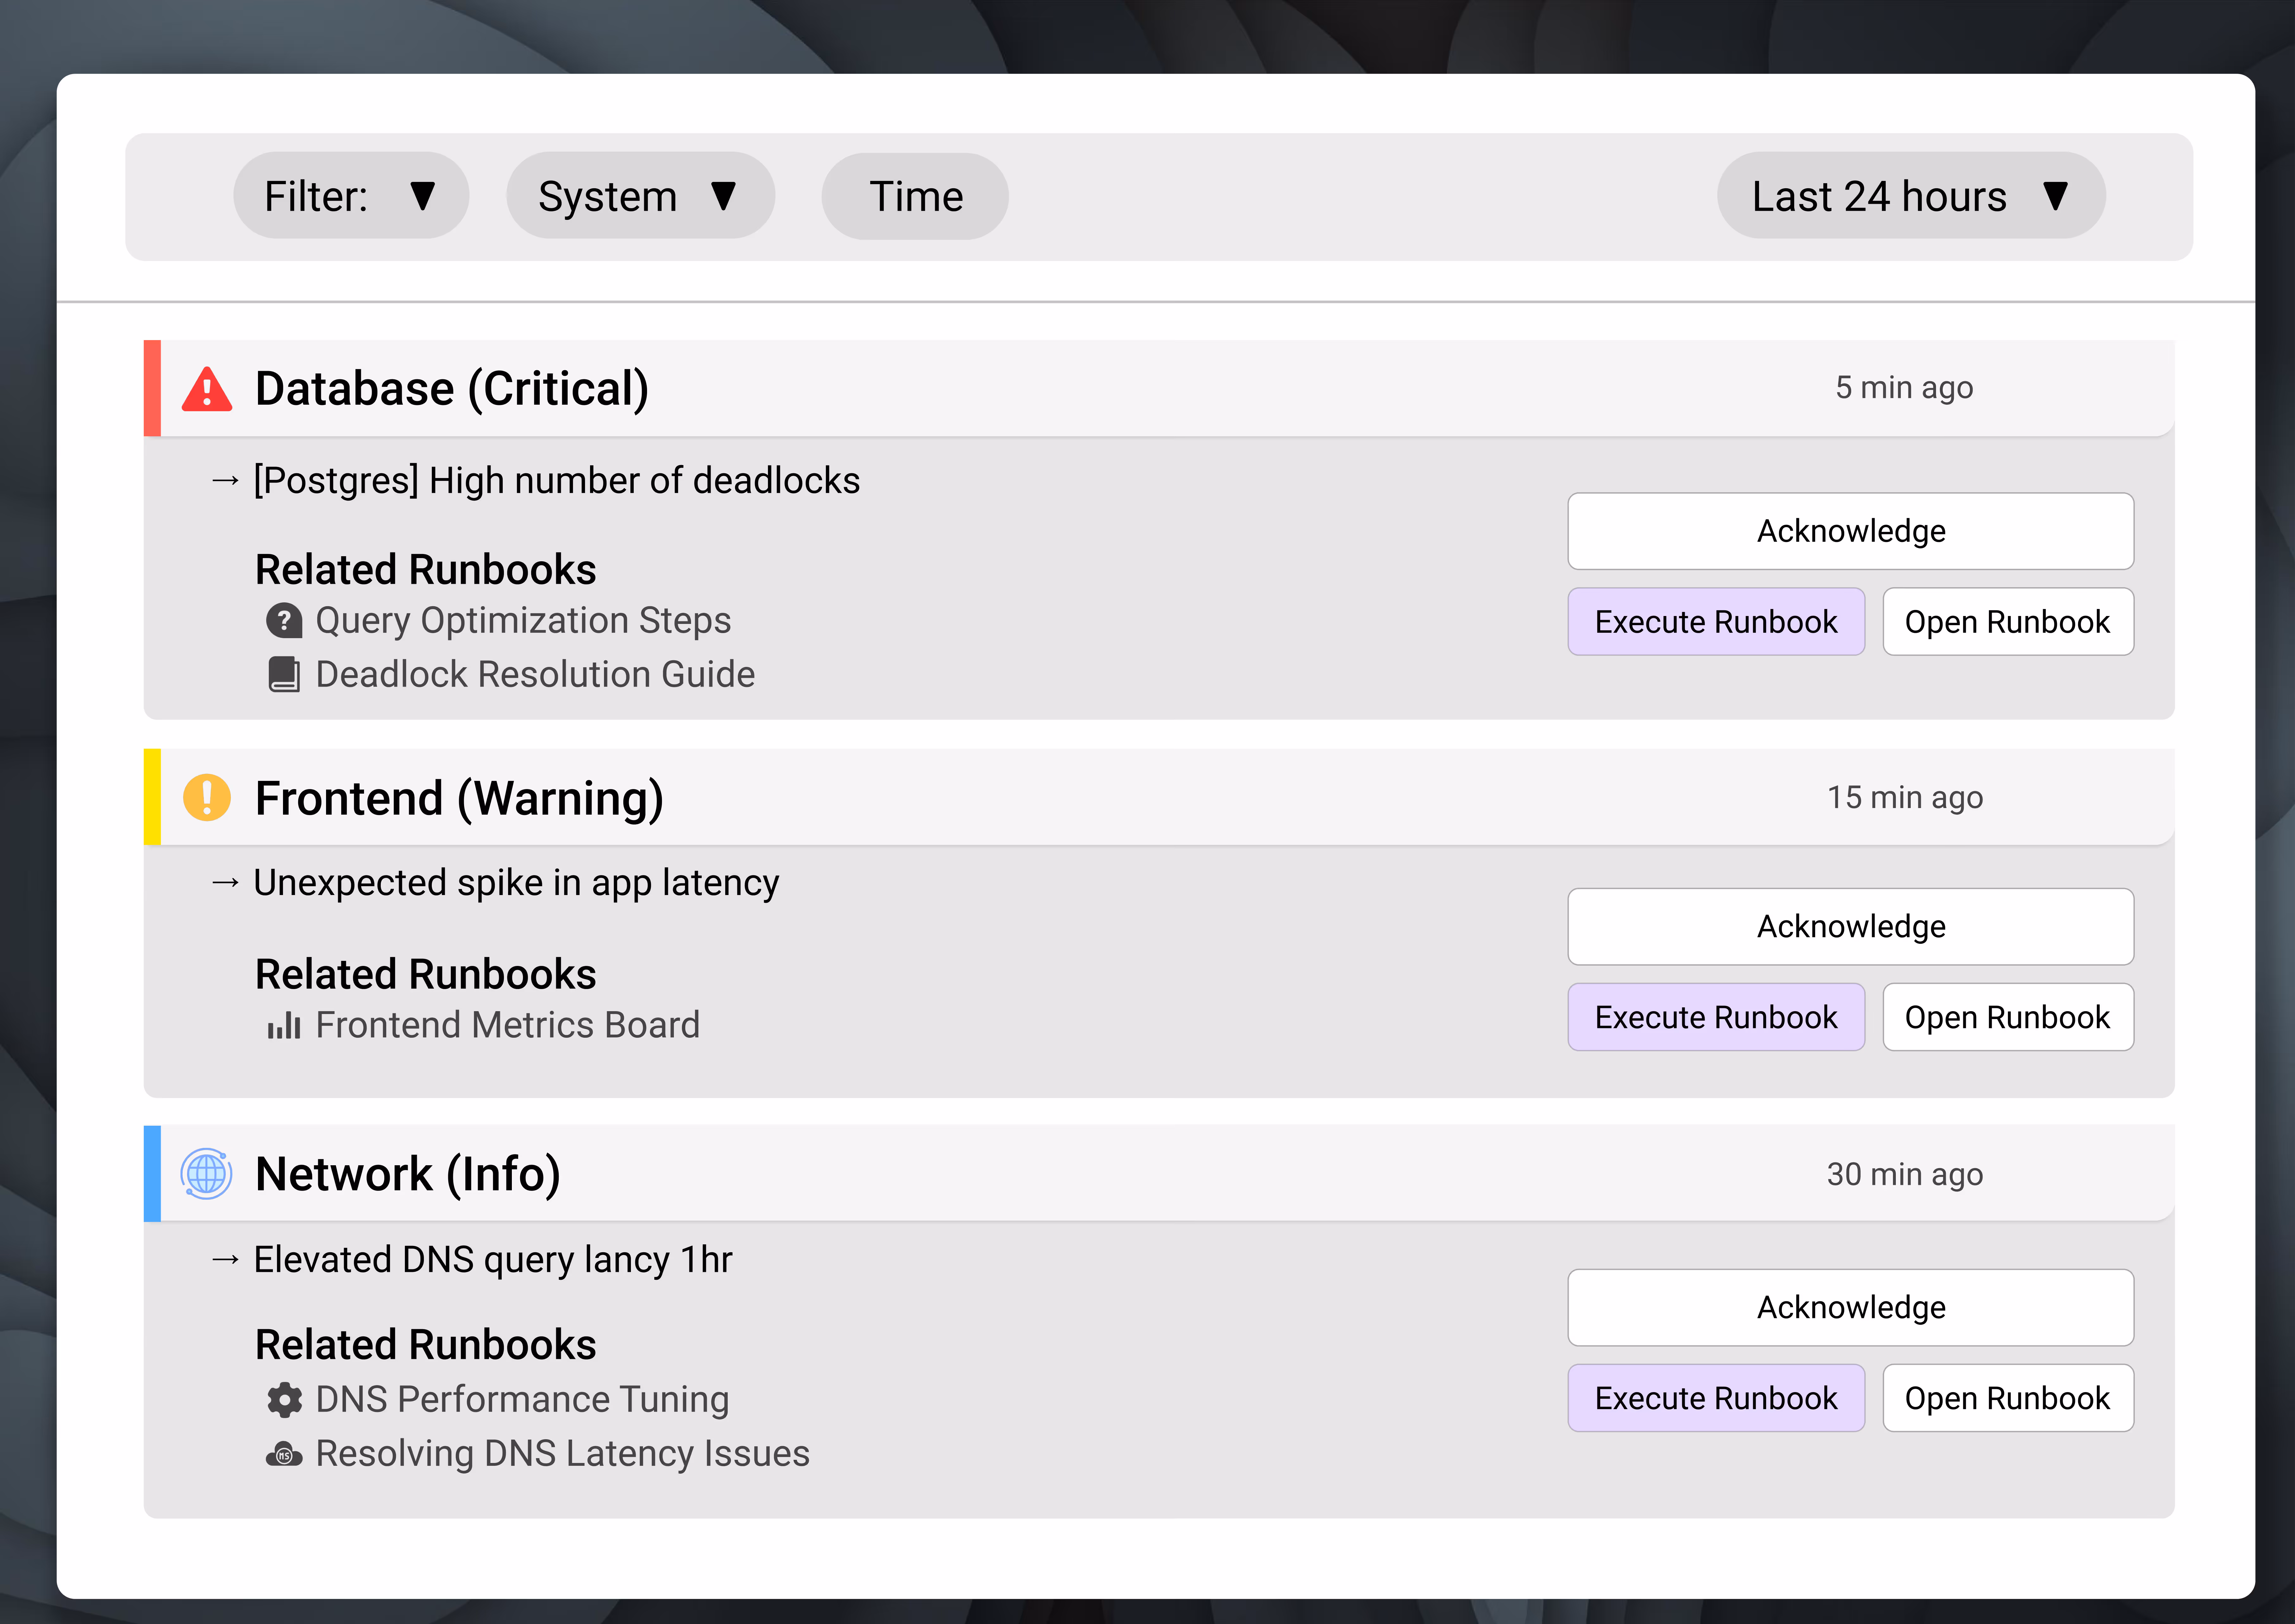Open Runbook for the Database alert
Screen dimensions: 2295x1624
2008,622
